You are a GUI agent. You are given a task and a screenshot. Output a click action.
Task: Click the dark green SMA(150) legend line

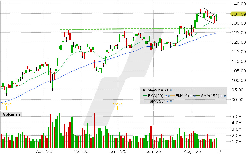[198, 95]
